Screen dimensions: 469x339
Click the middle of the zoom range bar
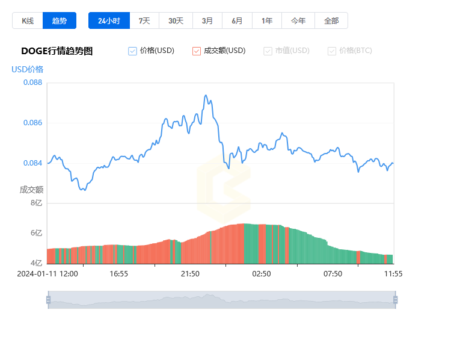[221, 300]
